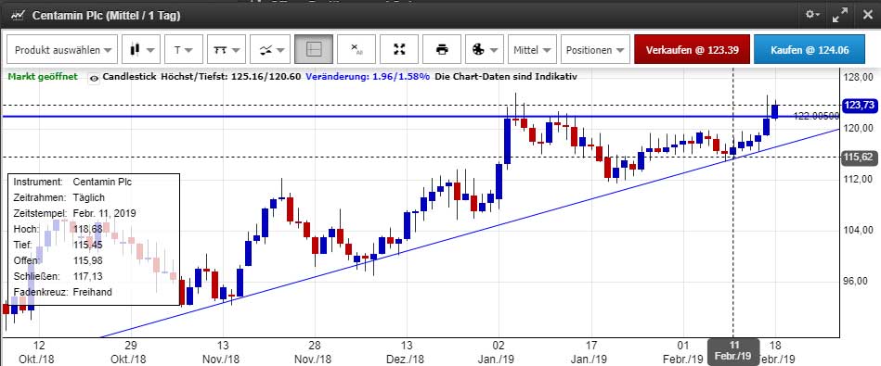Click Kaufen @ 124.06 button
This screenshot has width=881, height=366.
coord(810,50)
